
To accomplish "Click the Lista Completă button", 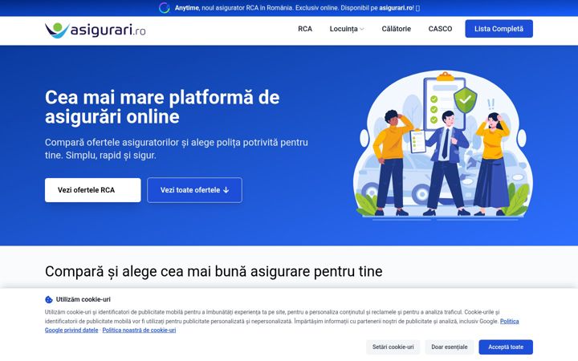I will [x=499, y=29].
